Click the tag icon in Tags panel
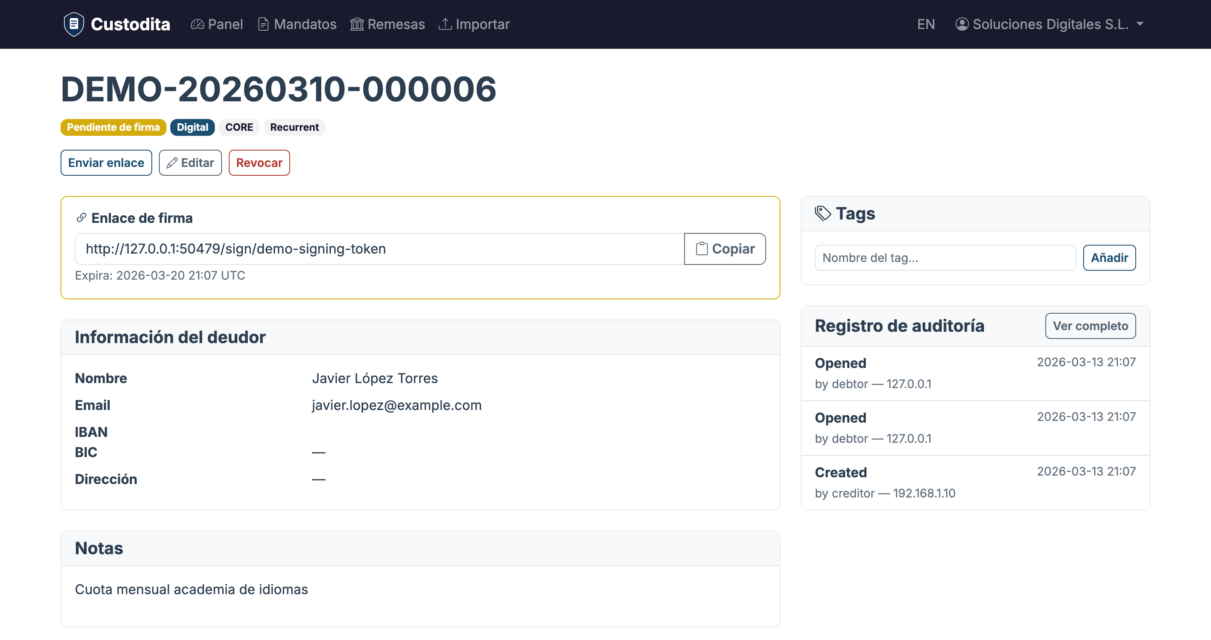1211x640 pixels. (x=823, y=213)
